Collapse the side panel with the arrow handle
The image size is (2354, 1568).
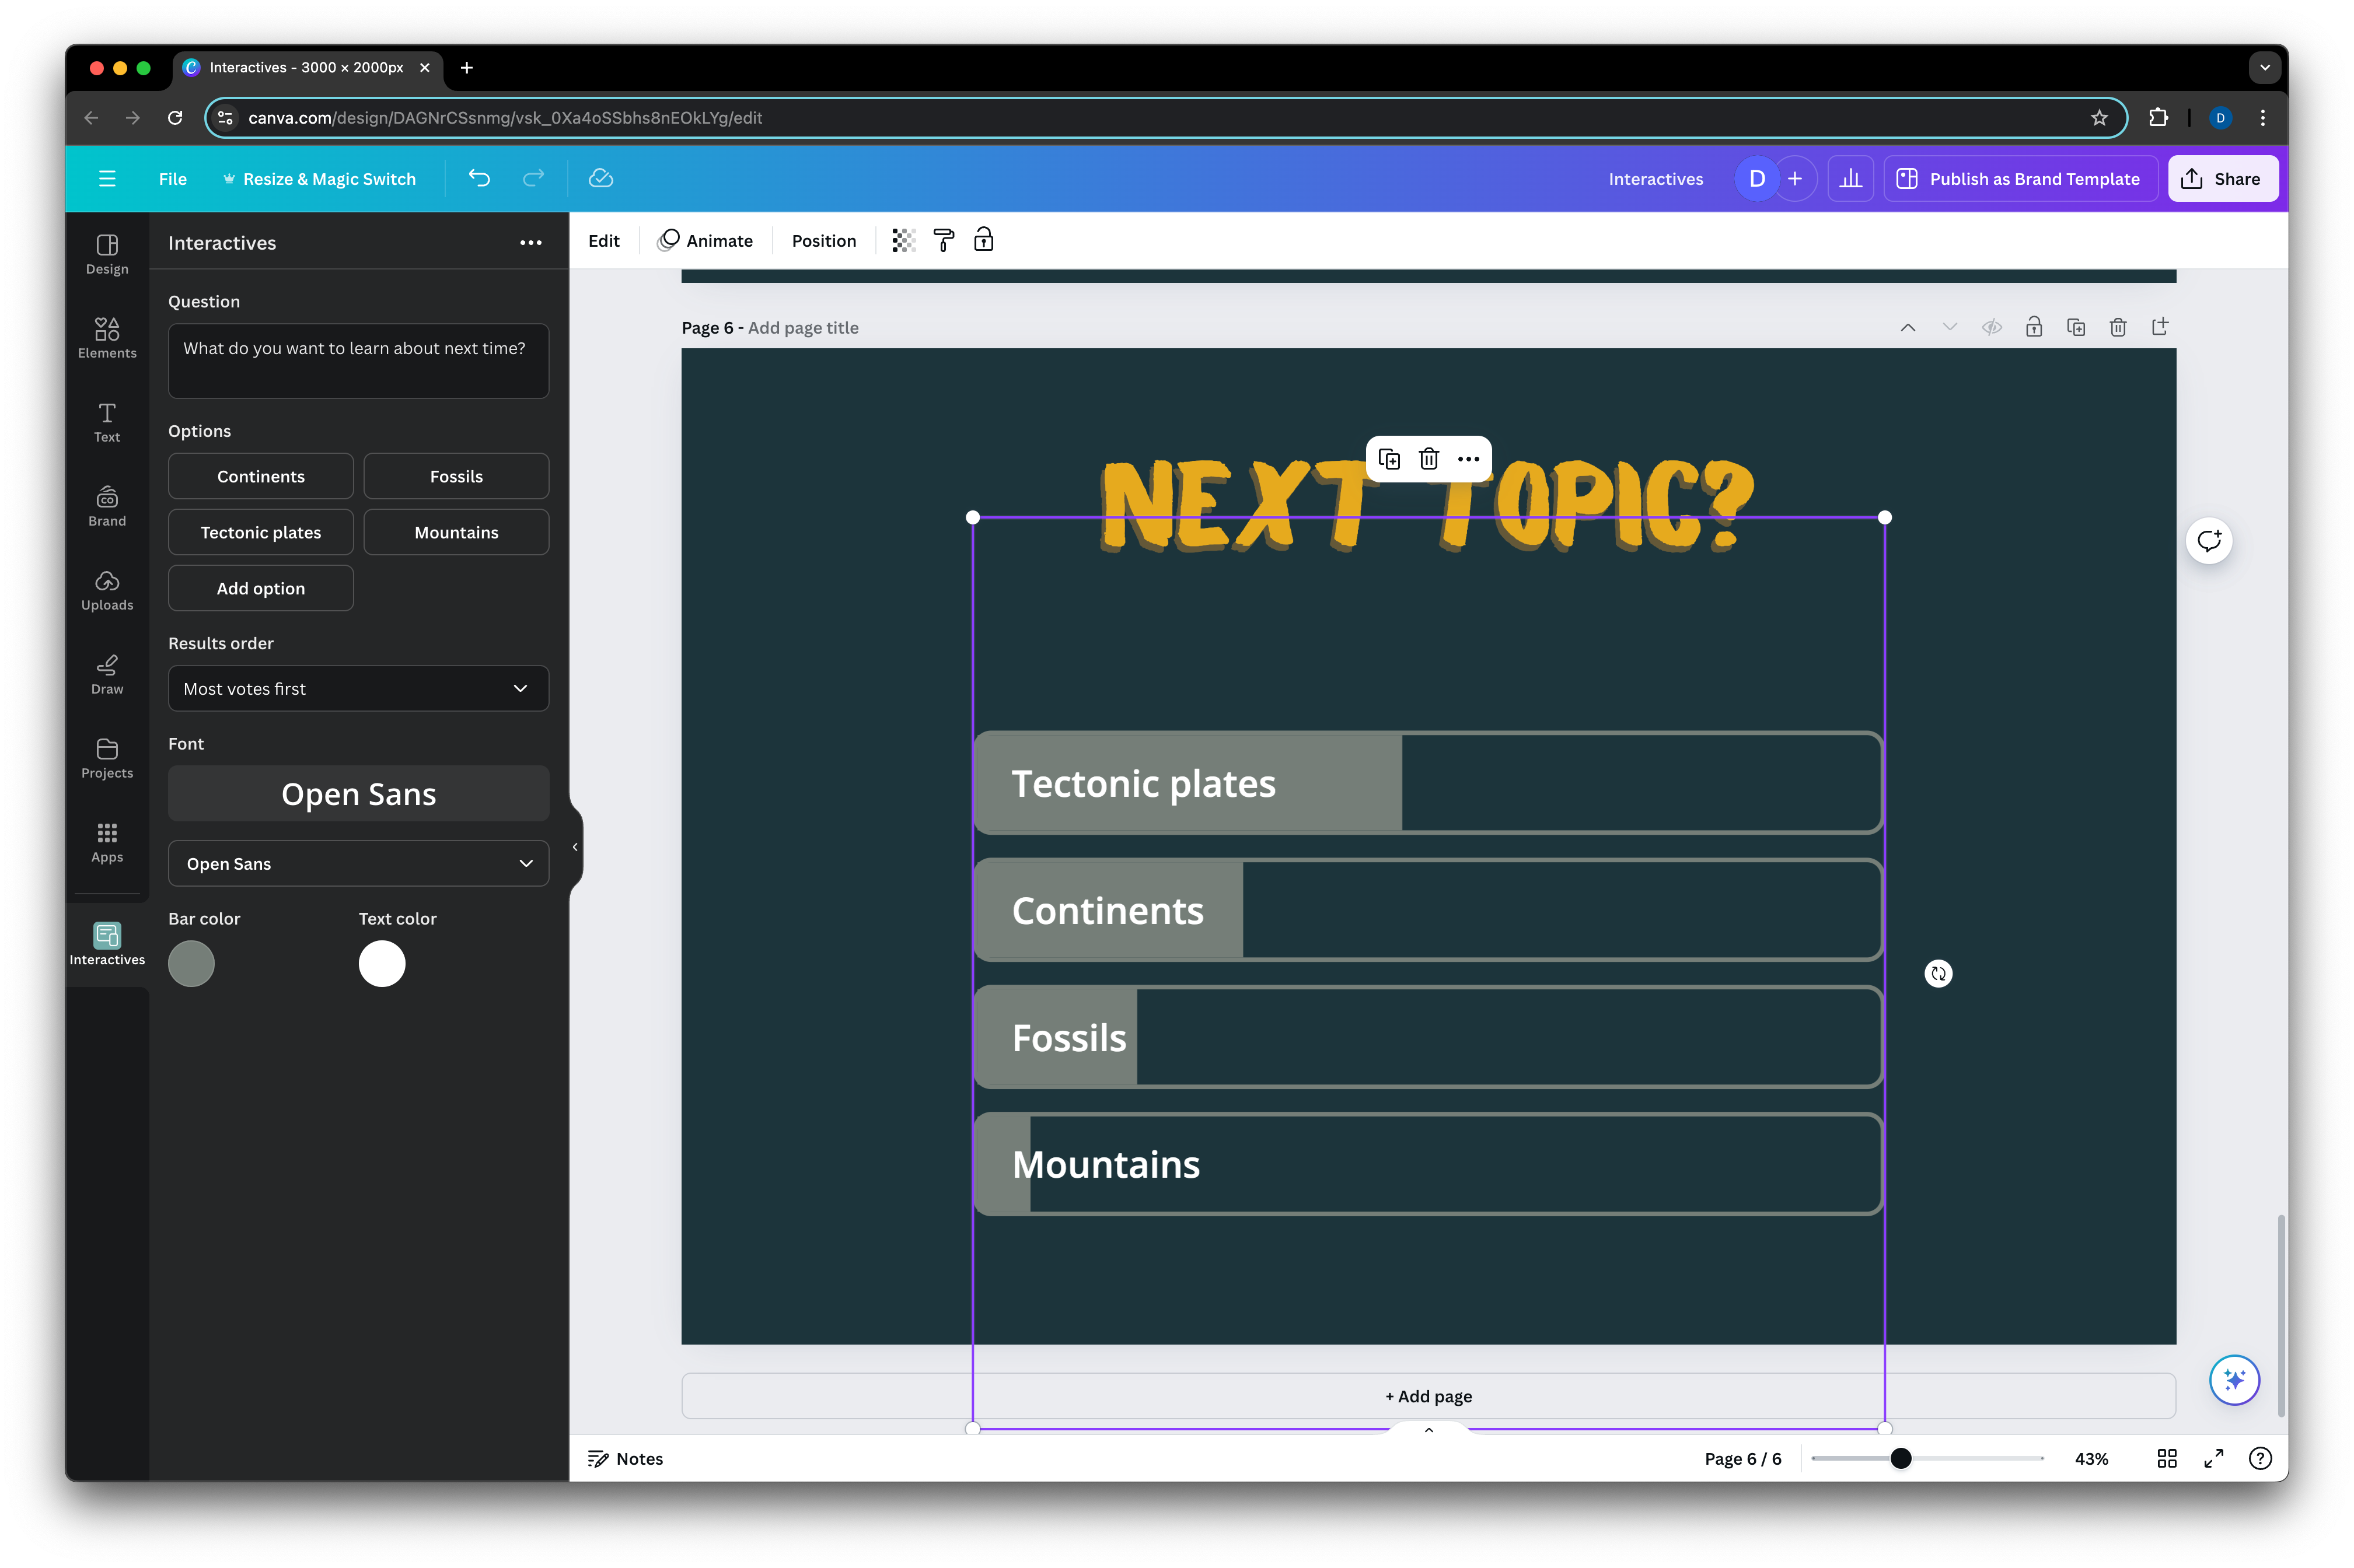[574, 847]
